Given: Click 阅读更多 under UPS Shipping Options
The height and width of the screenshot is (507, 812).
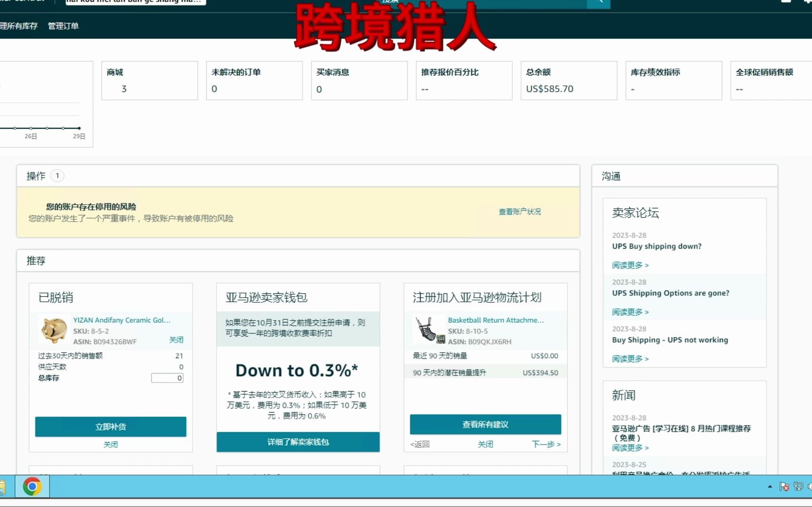Looking at the screenshot, I should [630, 312].
